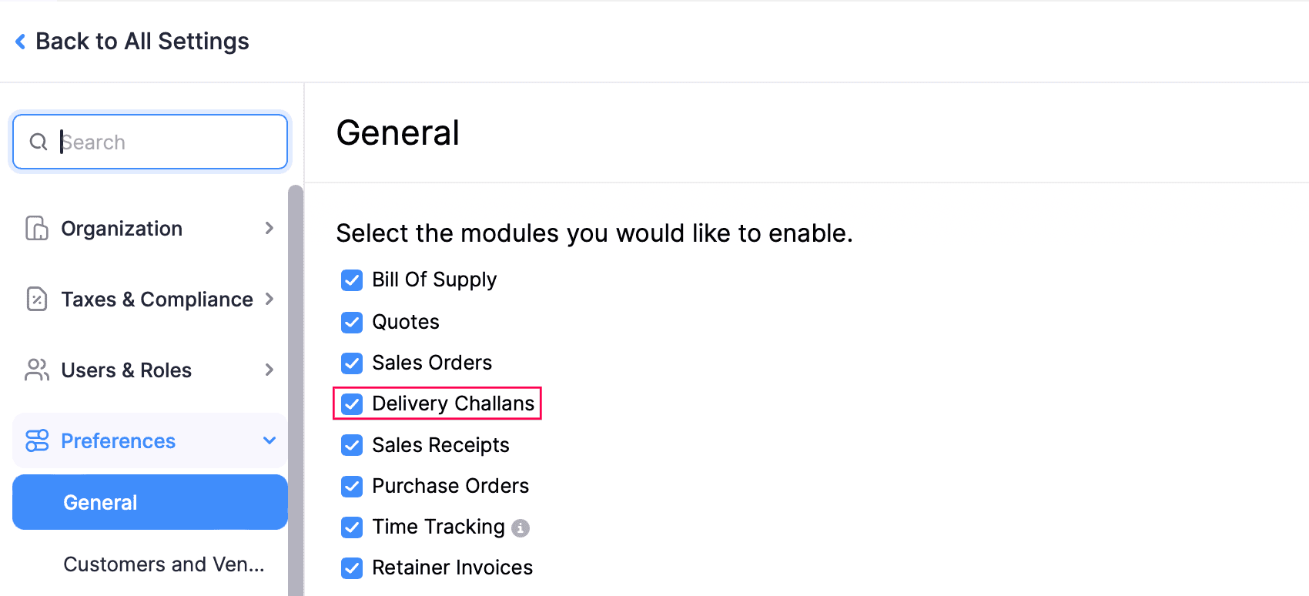Click the Time Tracking info icon
This screenshot has width=1309, height=596.
tap(521, 528)
